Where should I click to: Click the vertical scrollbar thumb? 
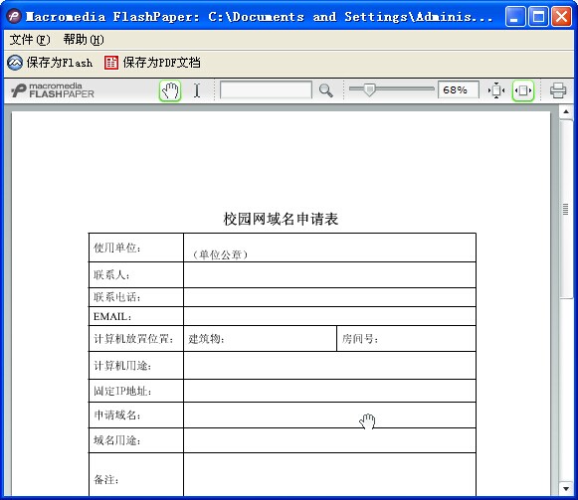tap(566, 209)
